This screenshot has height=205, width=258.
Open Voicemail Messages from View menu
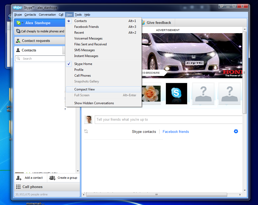point(104,38)
